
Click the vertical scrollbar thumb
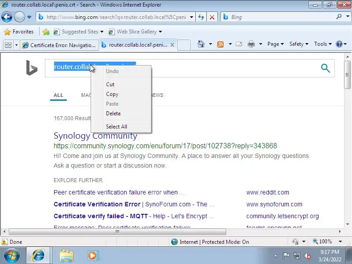click(347, 74)
